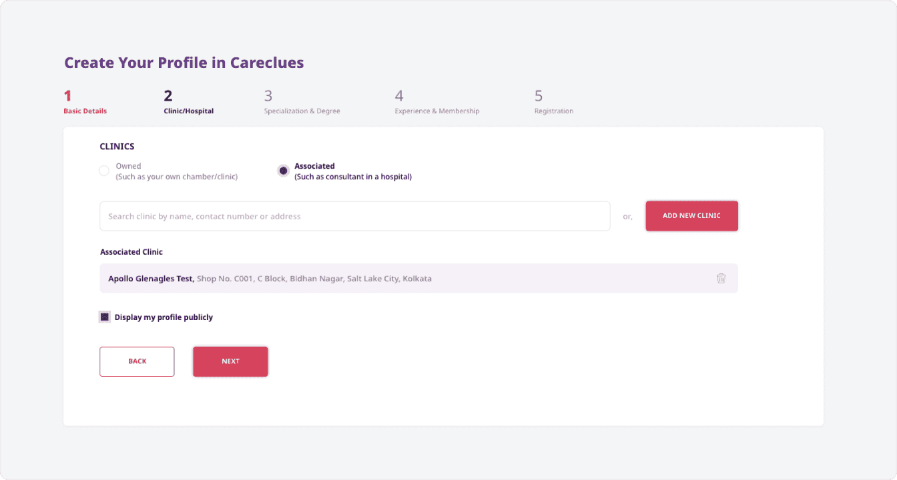Click the CLINICS section heading
This screenshot has width=897, height=480.
point(117,147)
